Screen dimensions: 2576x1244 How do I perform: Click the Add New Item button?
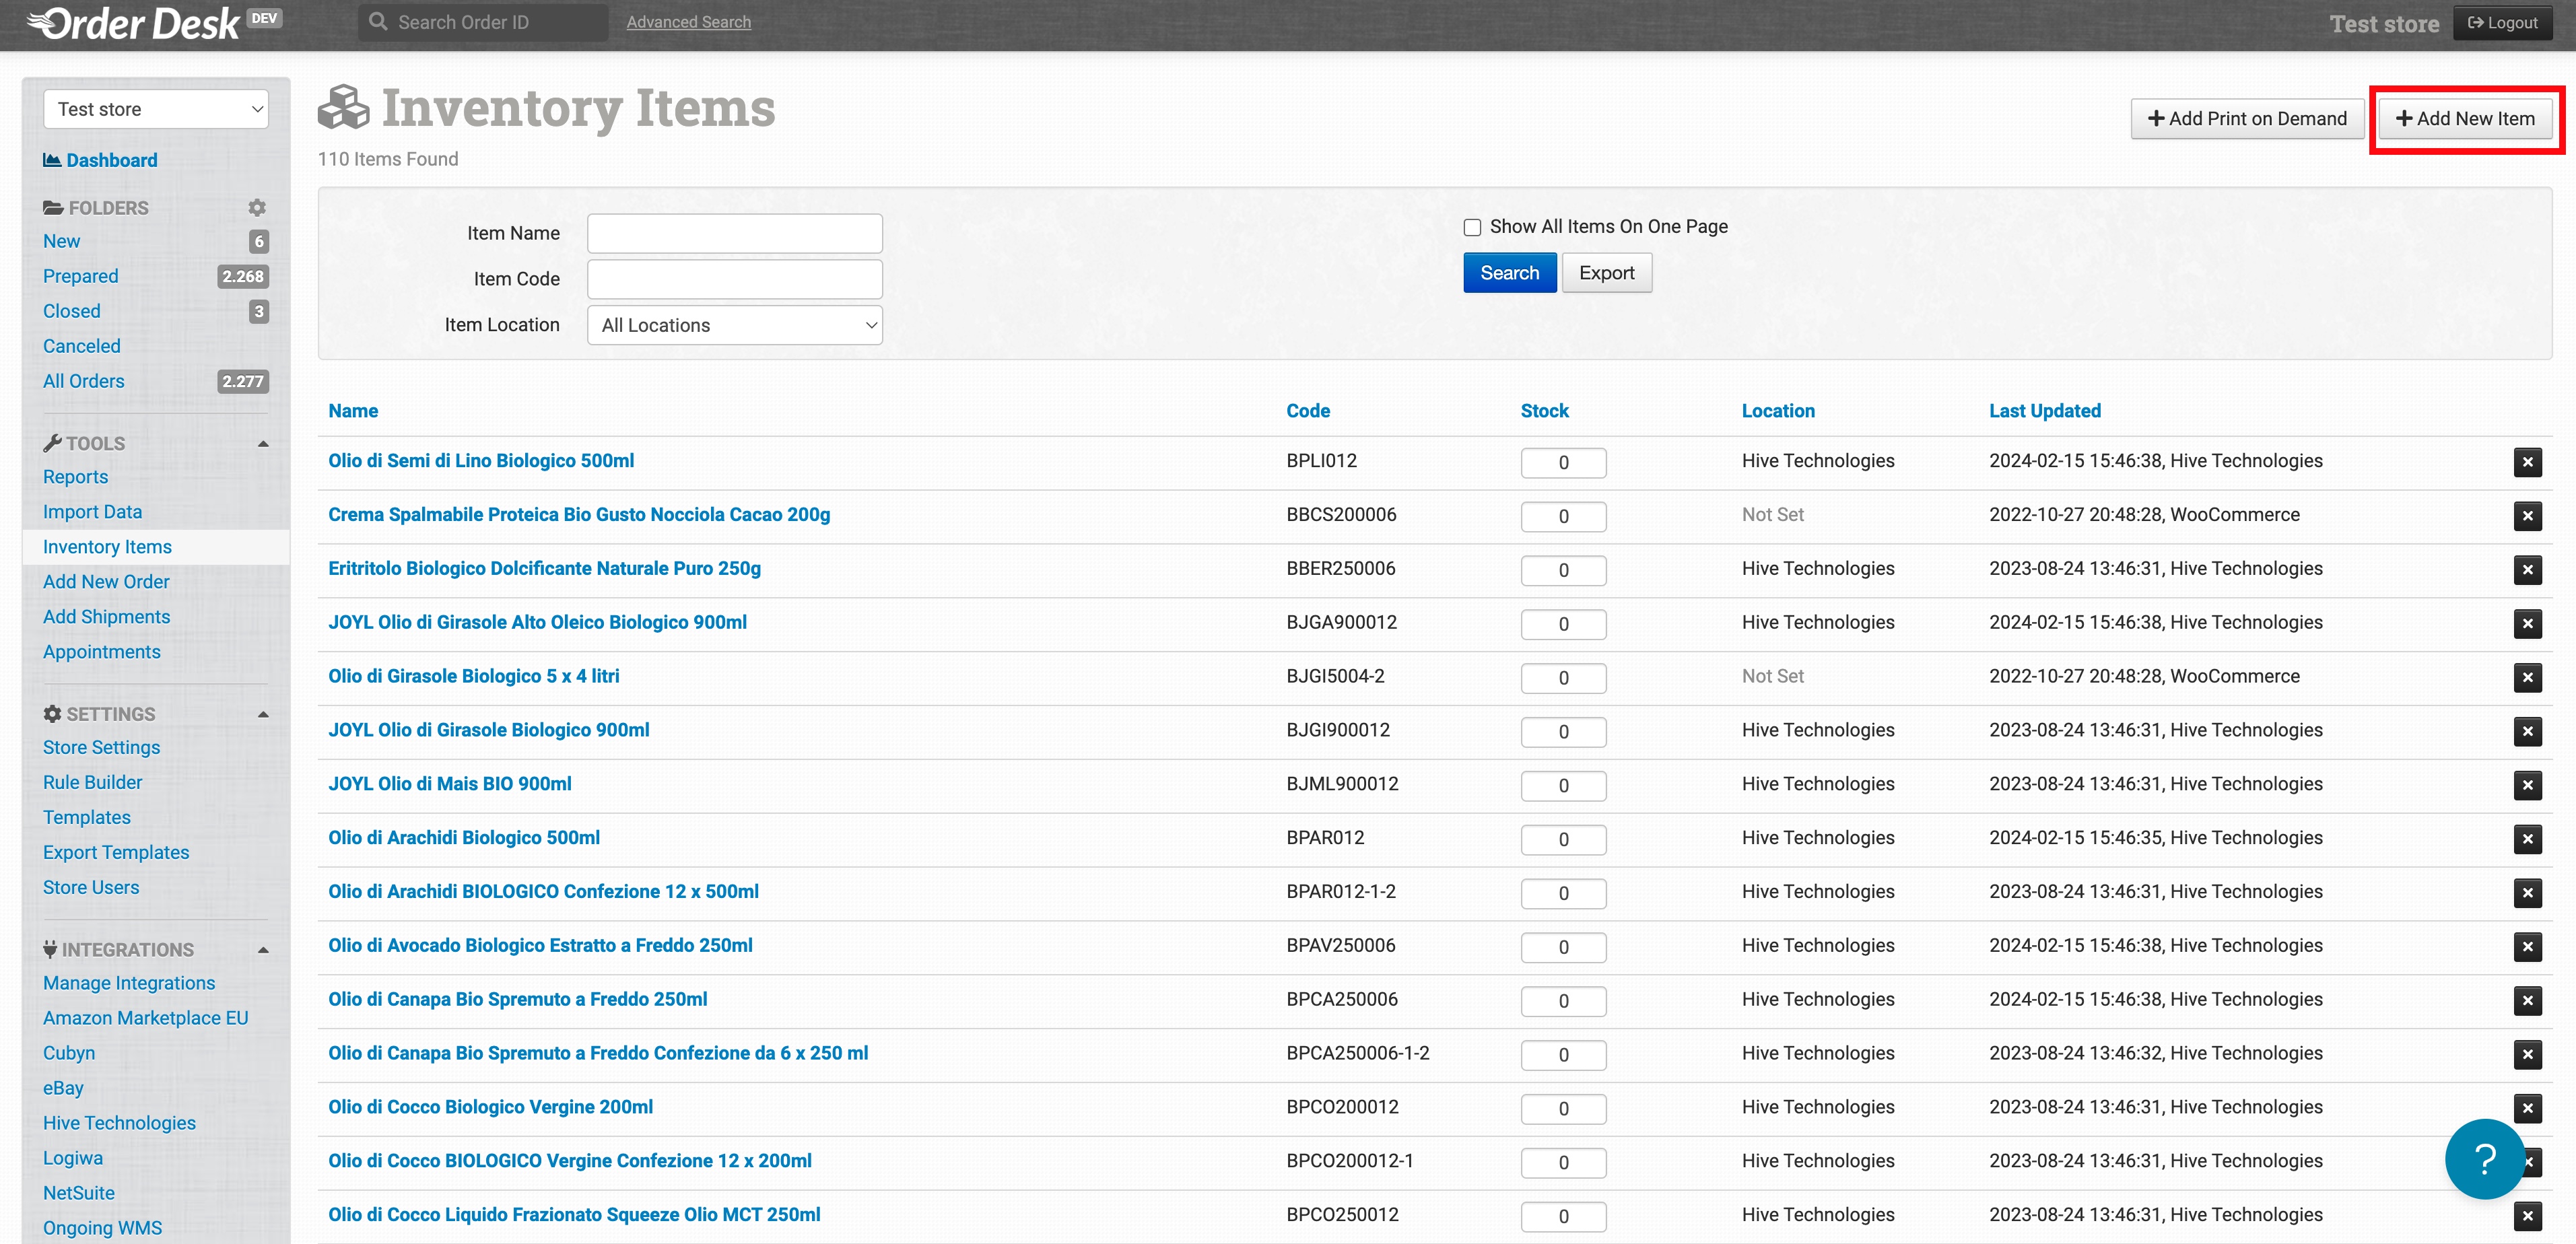click(x=2465, y=119)
